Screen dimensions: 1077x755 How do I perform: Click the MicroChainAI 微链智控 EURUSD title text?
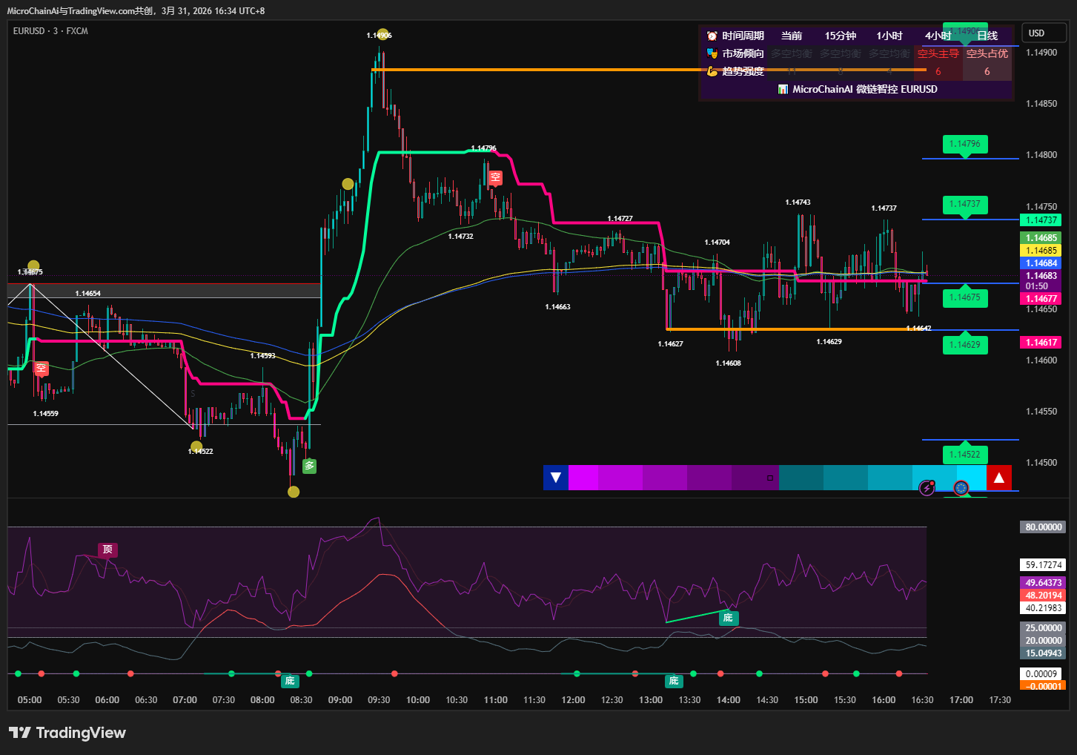865,89
